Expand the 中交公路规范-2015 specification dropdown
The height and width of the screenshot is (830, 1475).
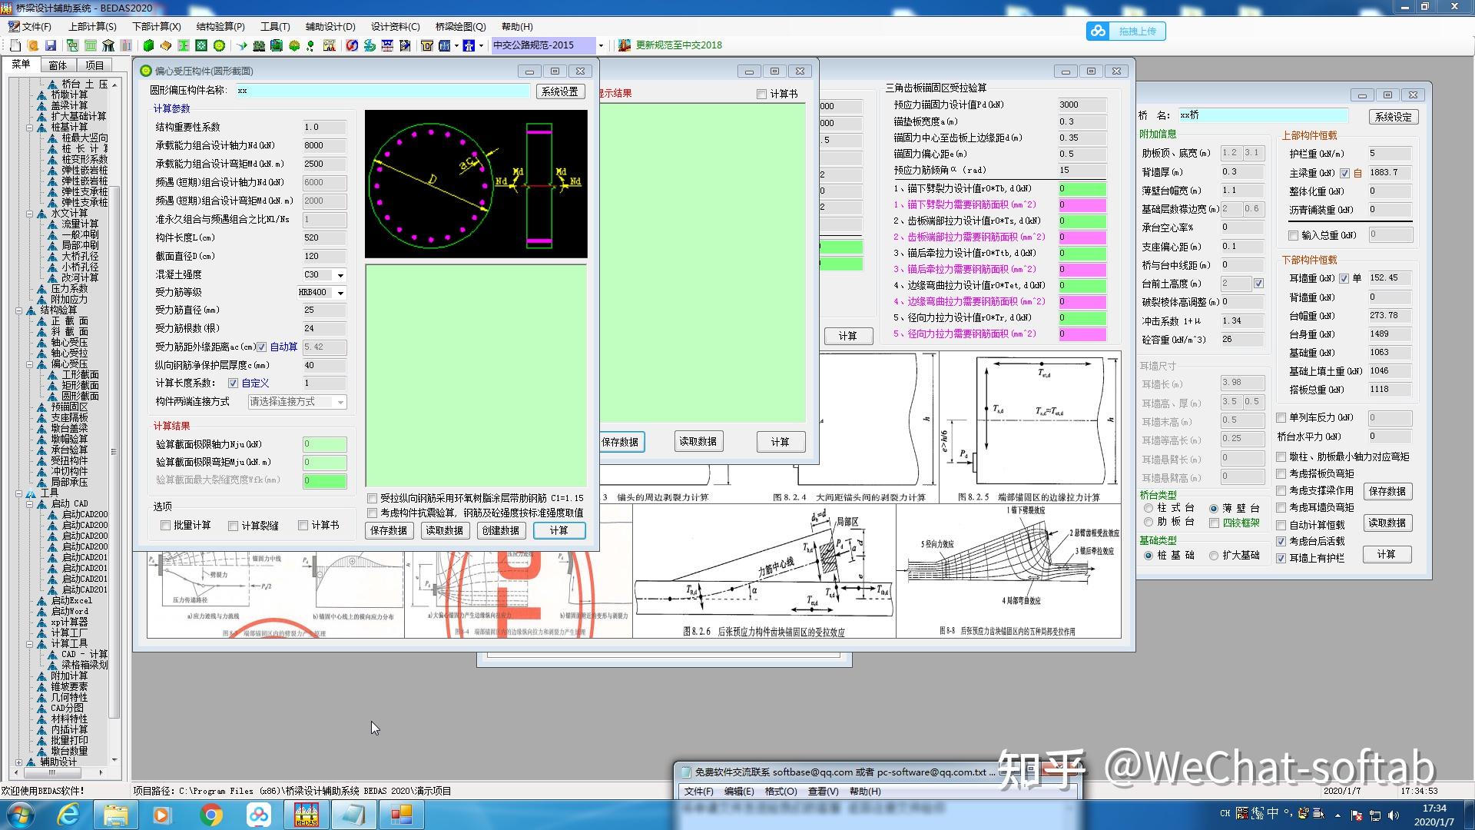tap(601, 45)
